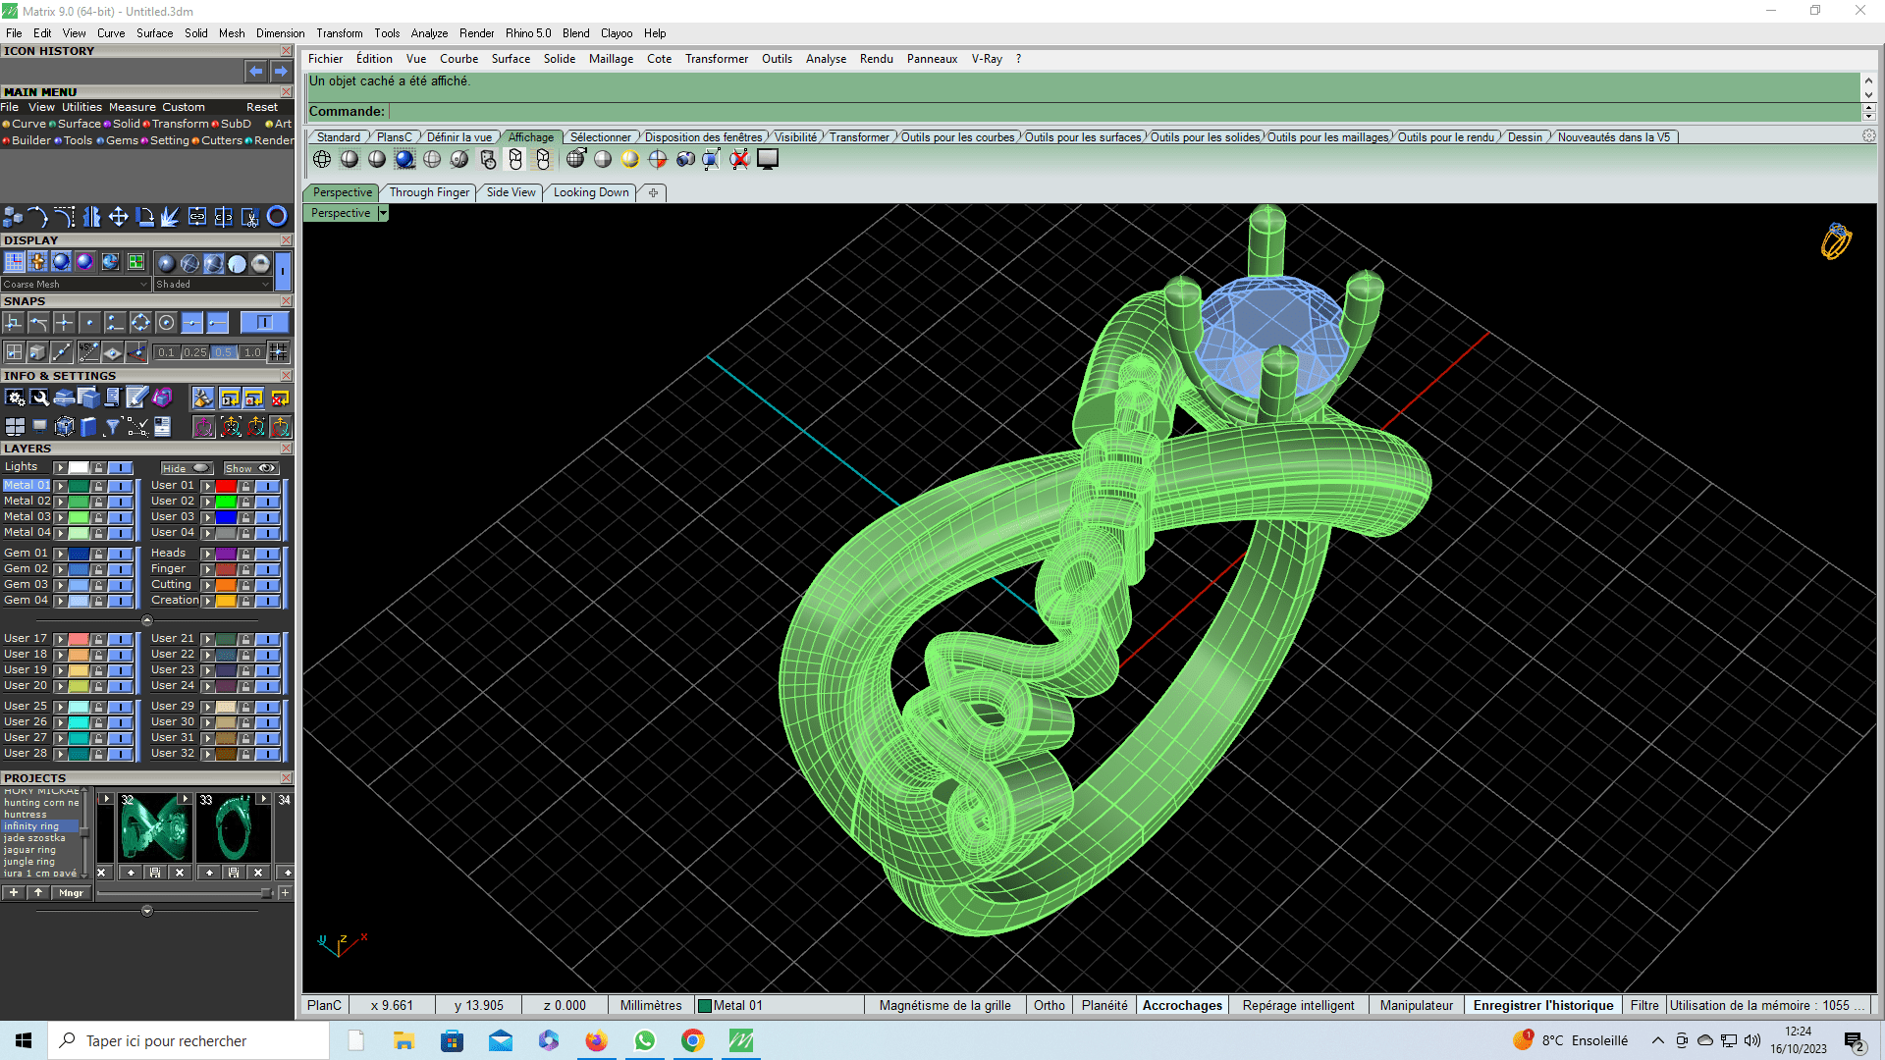Image resolution: width=1885 pixels, height=1060 pixels.
Task: Expand the User 17 layer arrow
Action: pos(60,639)
